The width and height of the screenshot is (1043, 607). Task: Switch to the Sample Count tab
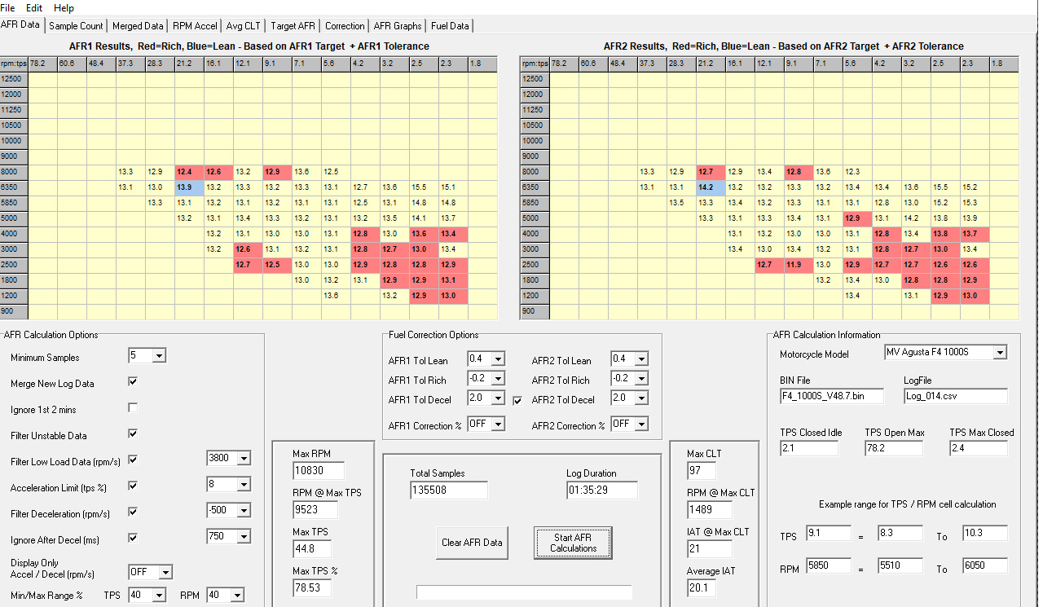click(76, 25)
